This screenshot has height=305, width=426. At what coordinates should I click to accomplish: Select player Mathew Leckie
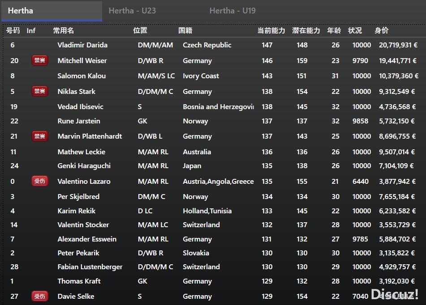click(x=81, y=152)
